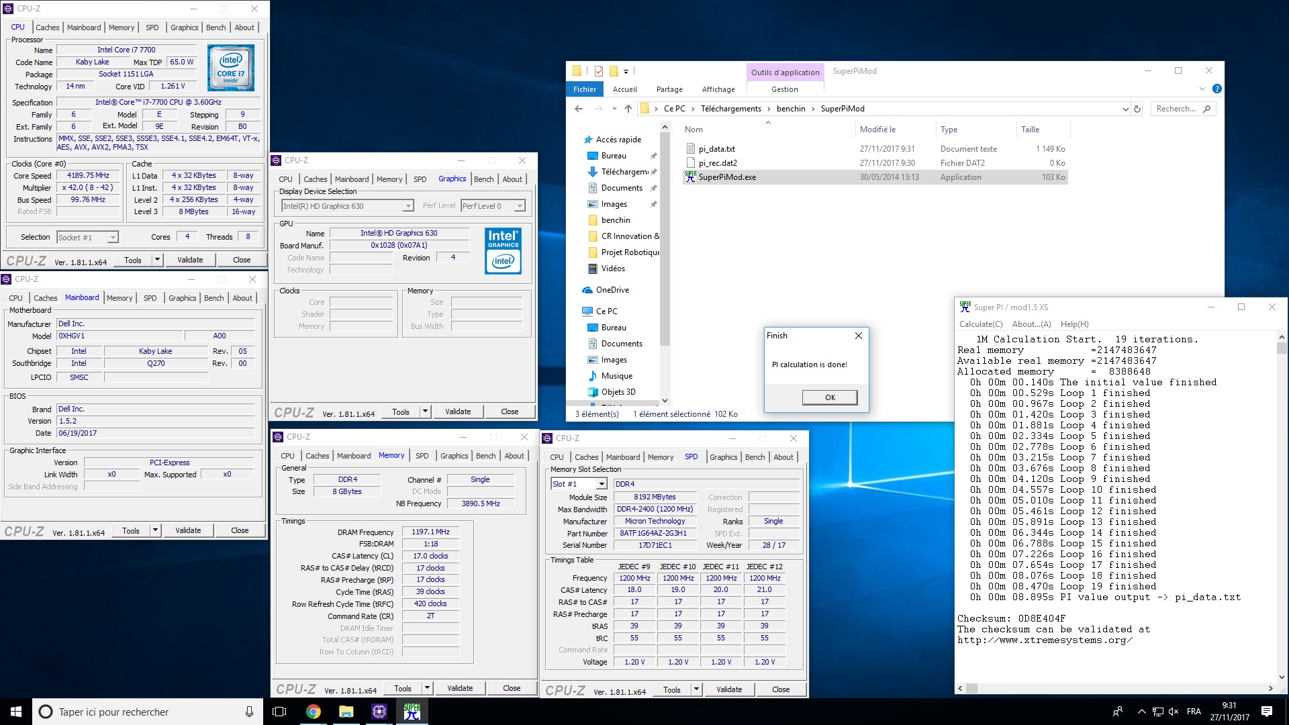Open About tab in CPU-Z SPD window

pos(783,457)
